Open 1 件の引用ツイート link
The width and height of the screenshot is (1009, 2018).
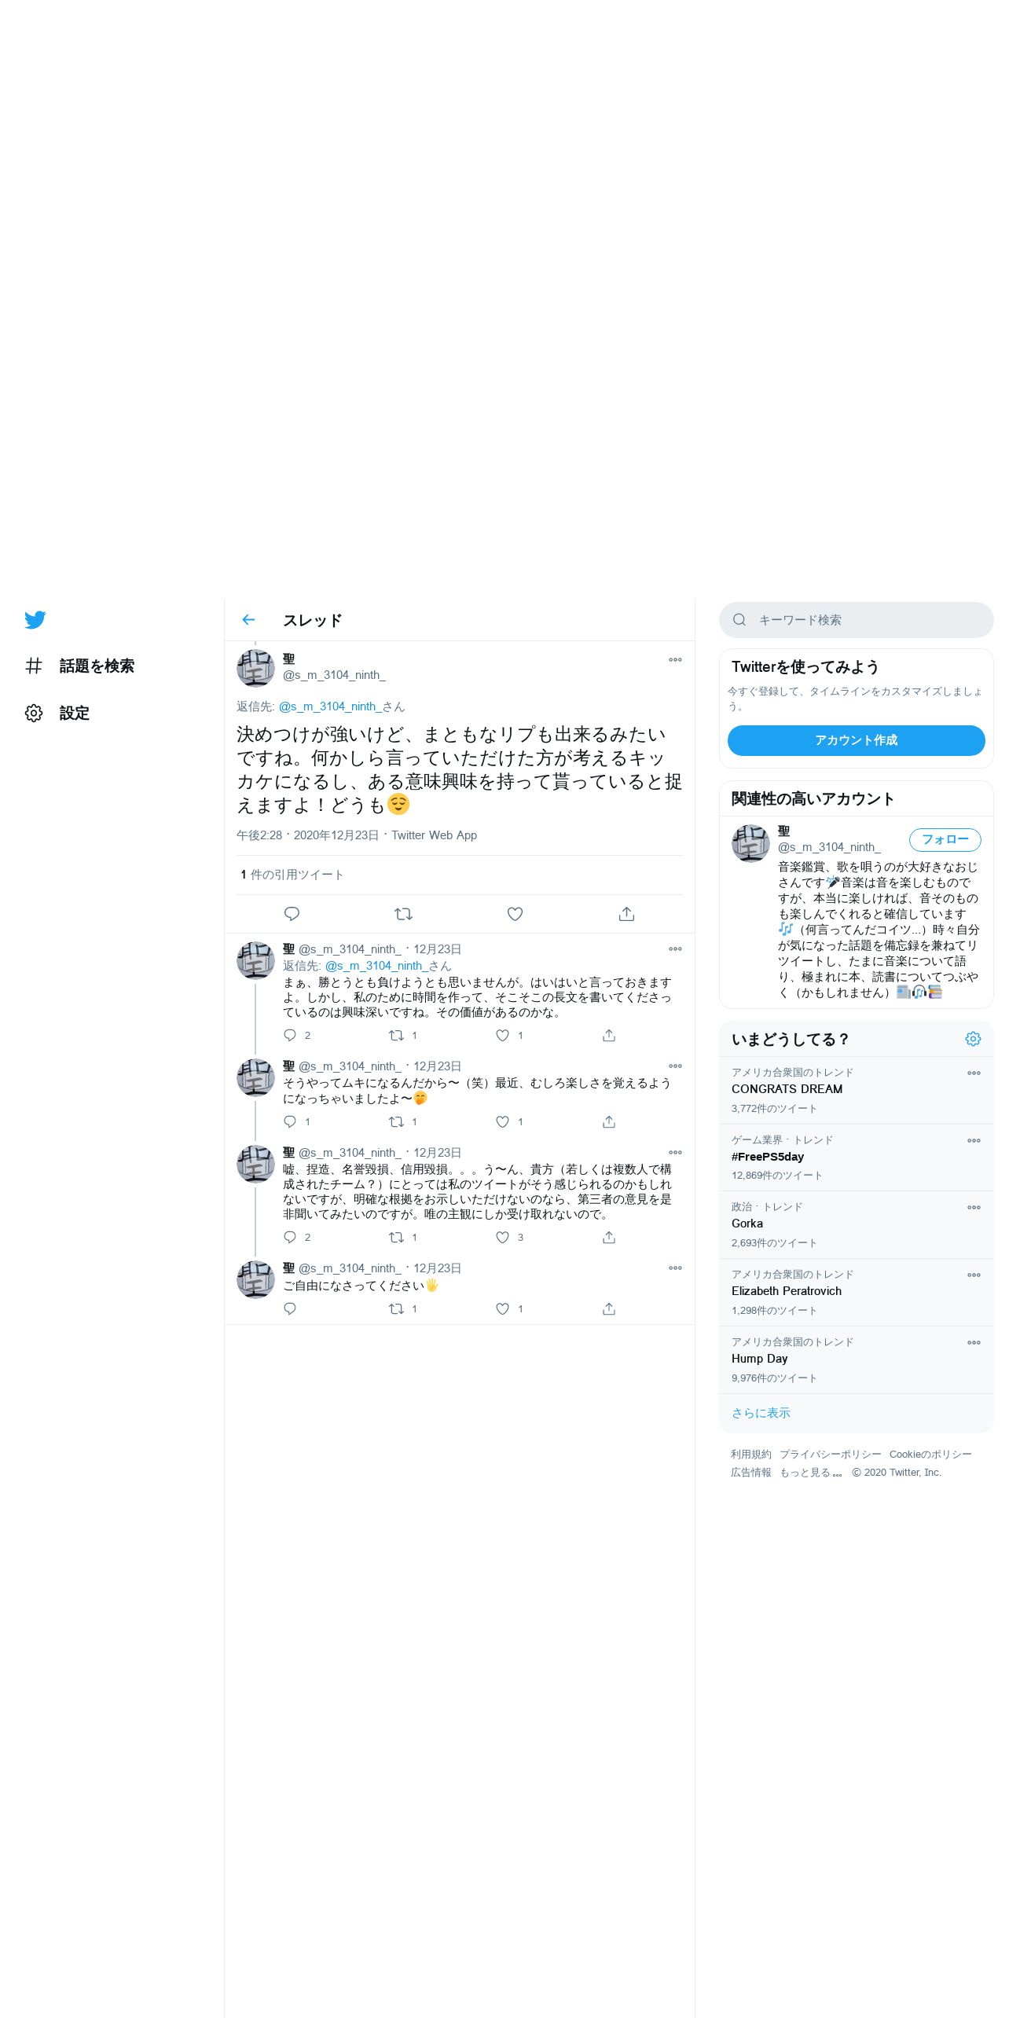292,875
